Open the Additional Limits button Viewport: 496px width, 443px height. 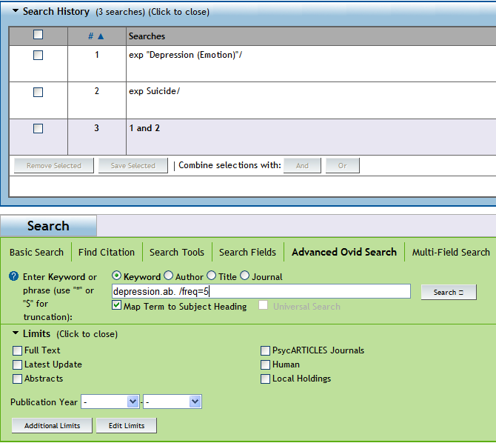(x=52, y=425)
